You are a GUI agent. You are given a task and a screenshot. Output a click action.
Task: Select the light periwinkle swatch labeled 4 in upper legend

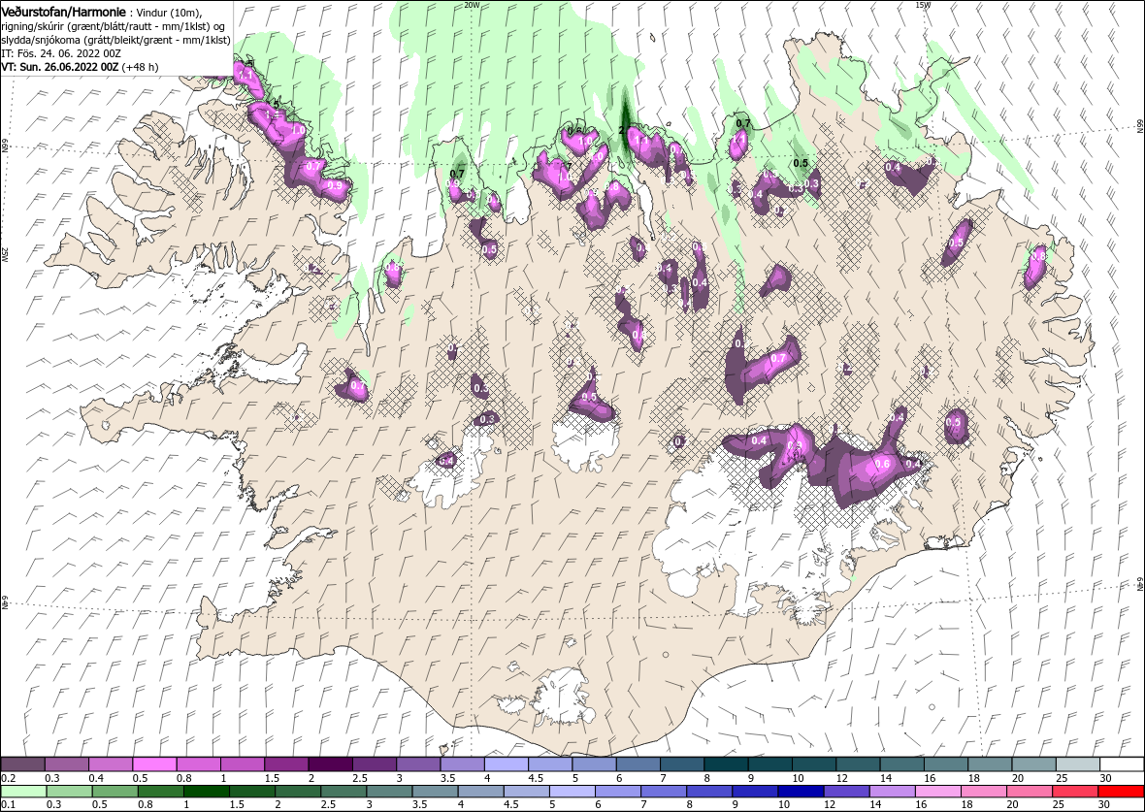pyautogui.click(x=507, y=763)
